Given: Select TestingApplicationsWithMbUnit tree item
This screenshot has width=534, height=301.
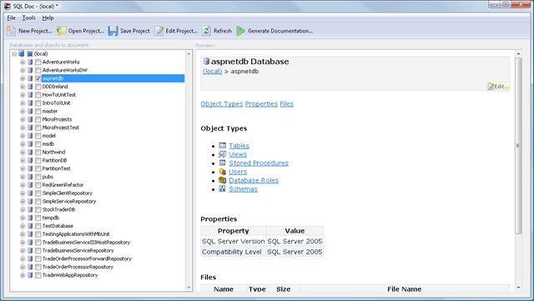Looking at the screenshot, I should [76, 234].
